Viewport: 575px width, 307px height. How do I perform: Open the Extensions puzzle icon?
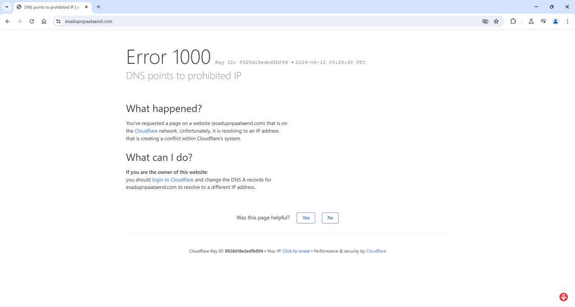[x=513, y=21]
